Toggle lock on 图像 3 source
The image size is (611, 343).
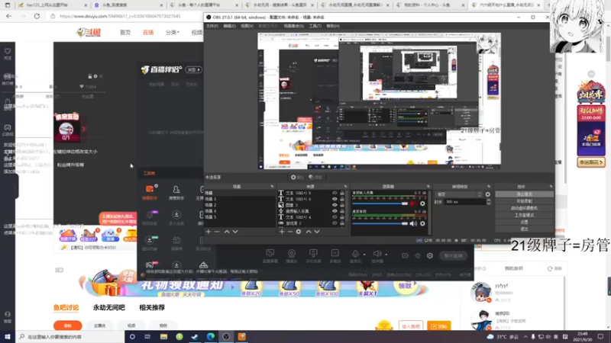pos(341,205)
